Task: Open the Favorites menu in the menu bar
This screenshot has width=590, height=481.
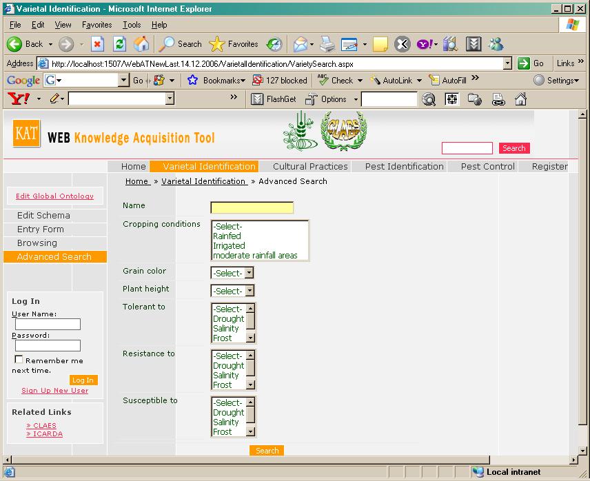Action: tap(96, 25)
